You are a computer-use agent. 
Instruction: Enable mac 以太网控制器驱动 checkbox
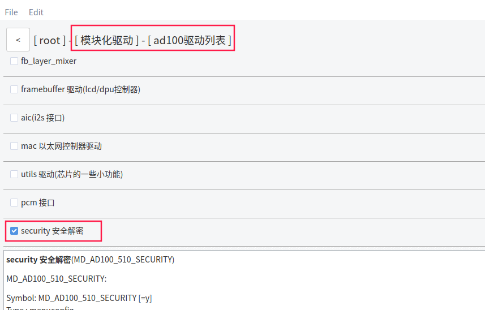[x=14, y=146]
